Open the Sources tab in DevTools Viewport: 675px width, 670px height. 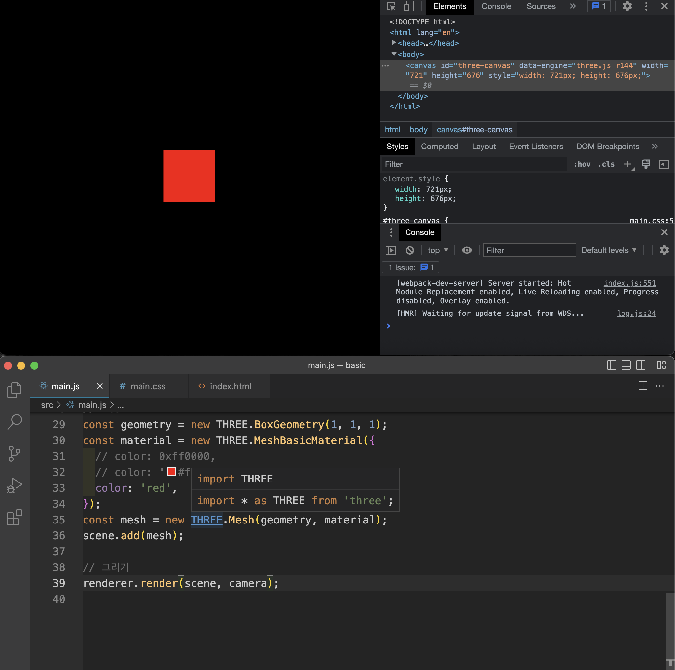(541, 6)
